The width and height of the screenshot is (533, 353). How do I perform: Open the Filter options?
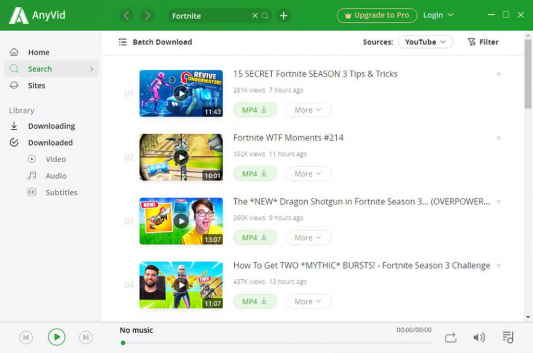483,42
